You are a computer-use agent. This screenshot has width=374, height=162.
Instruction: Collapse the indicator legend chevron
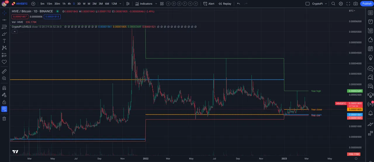click(14, 32)
